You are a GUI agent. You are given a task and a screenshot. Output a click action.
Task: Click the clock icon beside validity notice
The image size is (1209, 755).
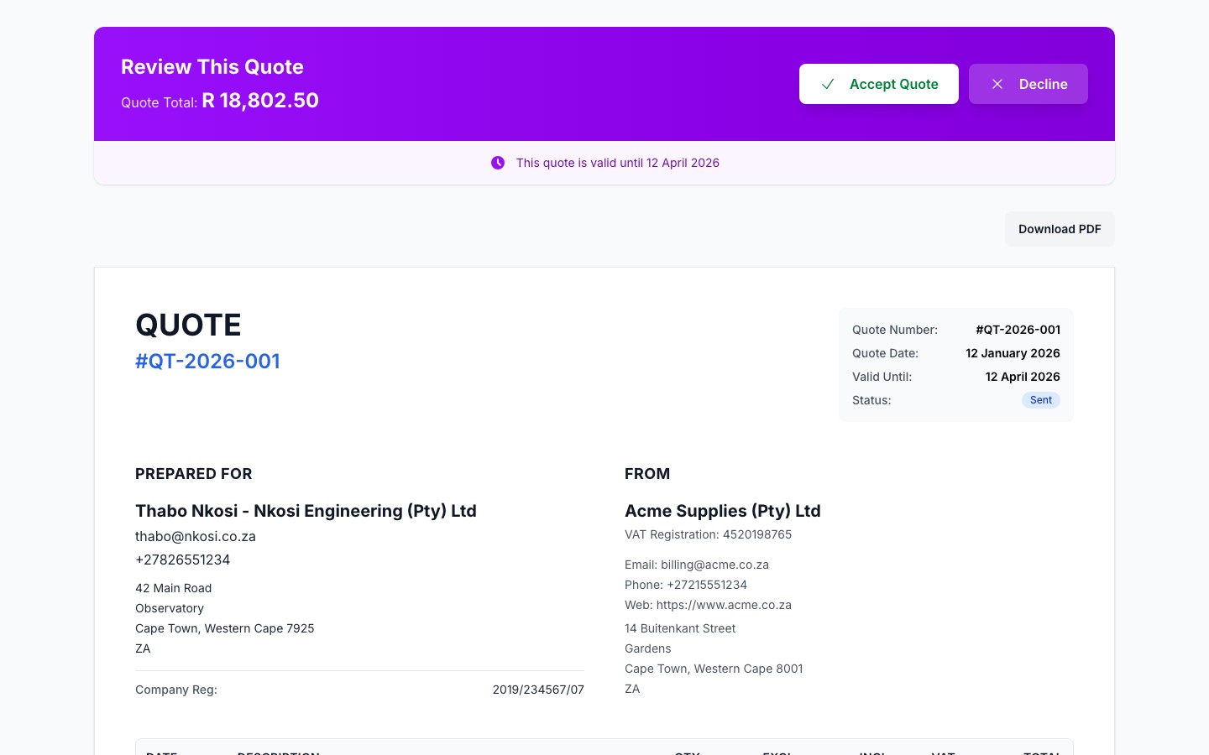click(498, 163)
